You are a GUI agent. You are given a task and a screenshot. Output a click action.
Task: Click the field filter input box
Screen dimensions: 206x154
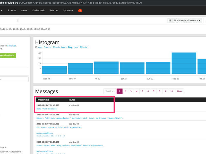14,79
